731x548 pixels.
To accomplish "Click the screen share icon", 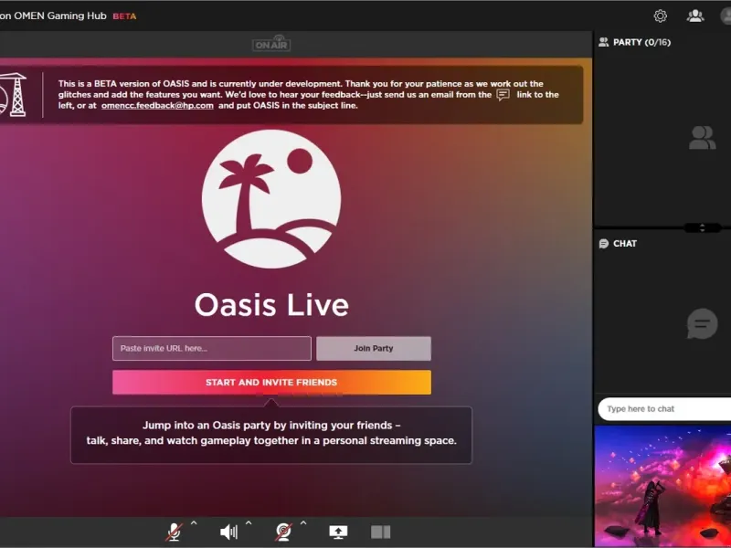I will pyautogui.click(x=338, y=532).
